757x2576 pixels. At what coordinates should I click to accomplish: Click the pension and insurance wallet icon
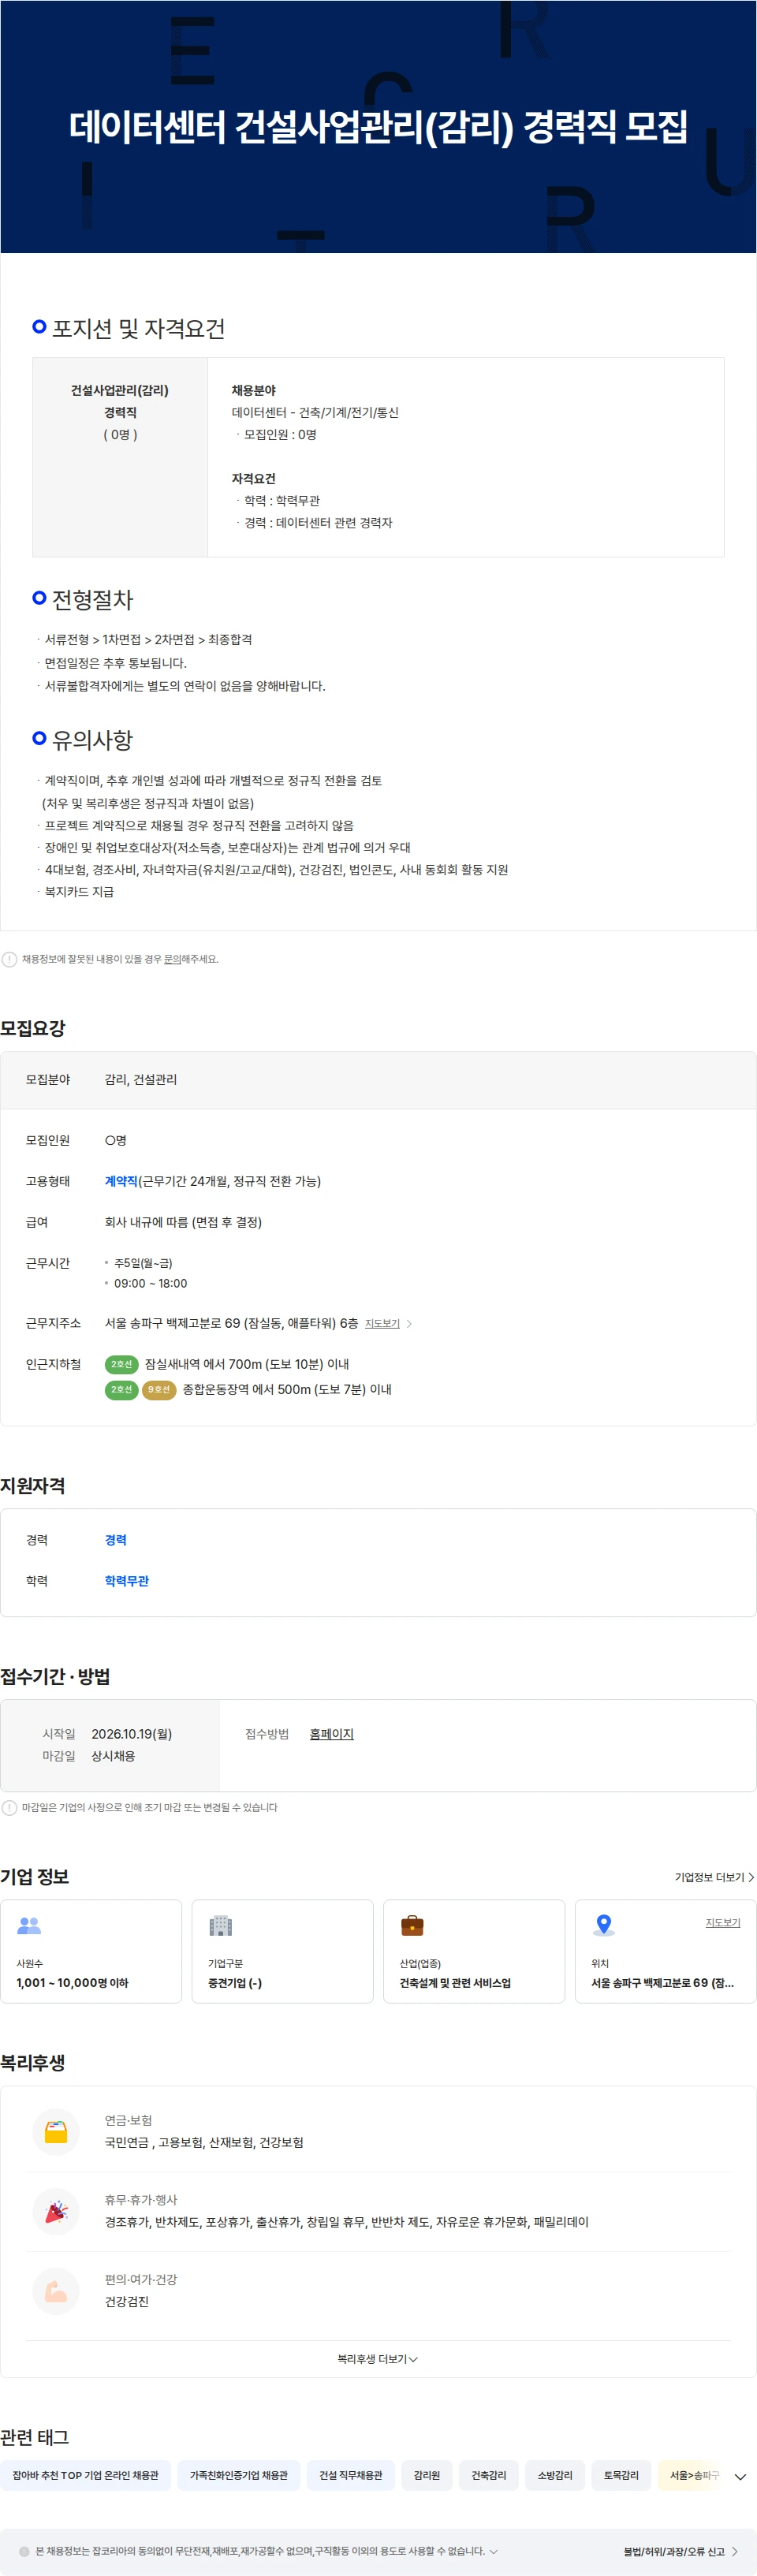click(x=56, y=2131)
